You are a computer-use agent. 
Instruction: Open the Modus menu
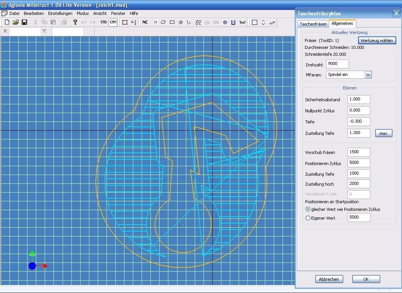[x=82, y=13]
